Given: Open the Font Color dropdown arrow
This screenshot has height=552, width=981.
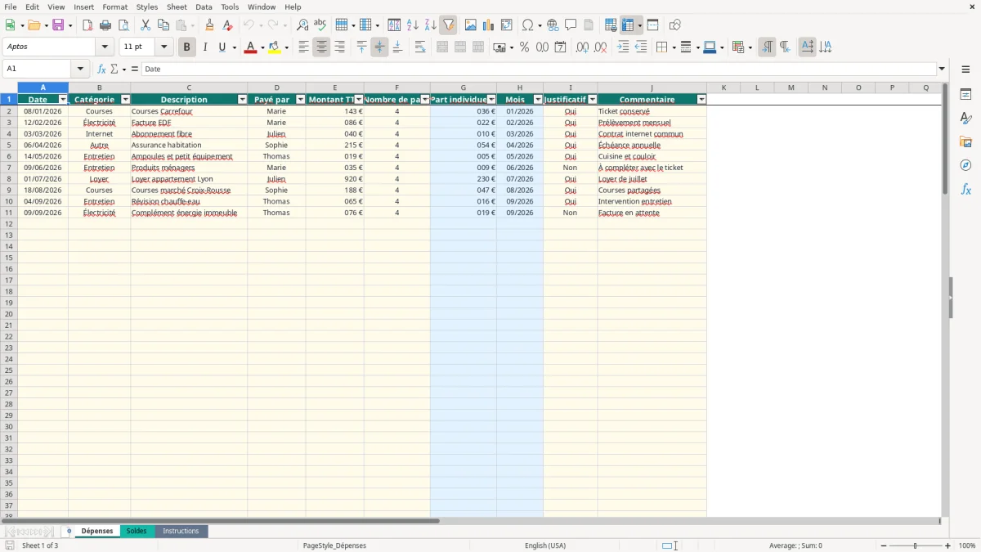Looking at the screenshot, I should [262, 47].
